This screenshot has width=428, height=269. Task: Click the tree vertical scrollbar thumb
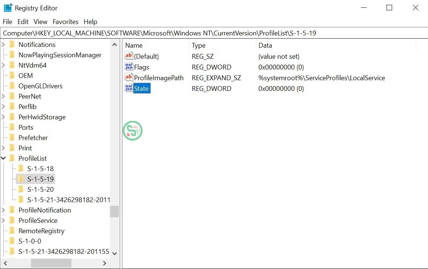click(115, 211)
